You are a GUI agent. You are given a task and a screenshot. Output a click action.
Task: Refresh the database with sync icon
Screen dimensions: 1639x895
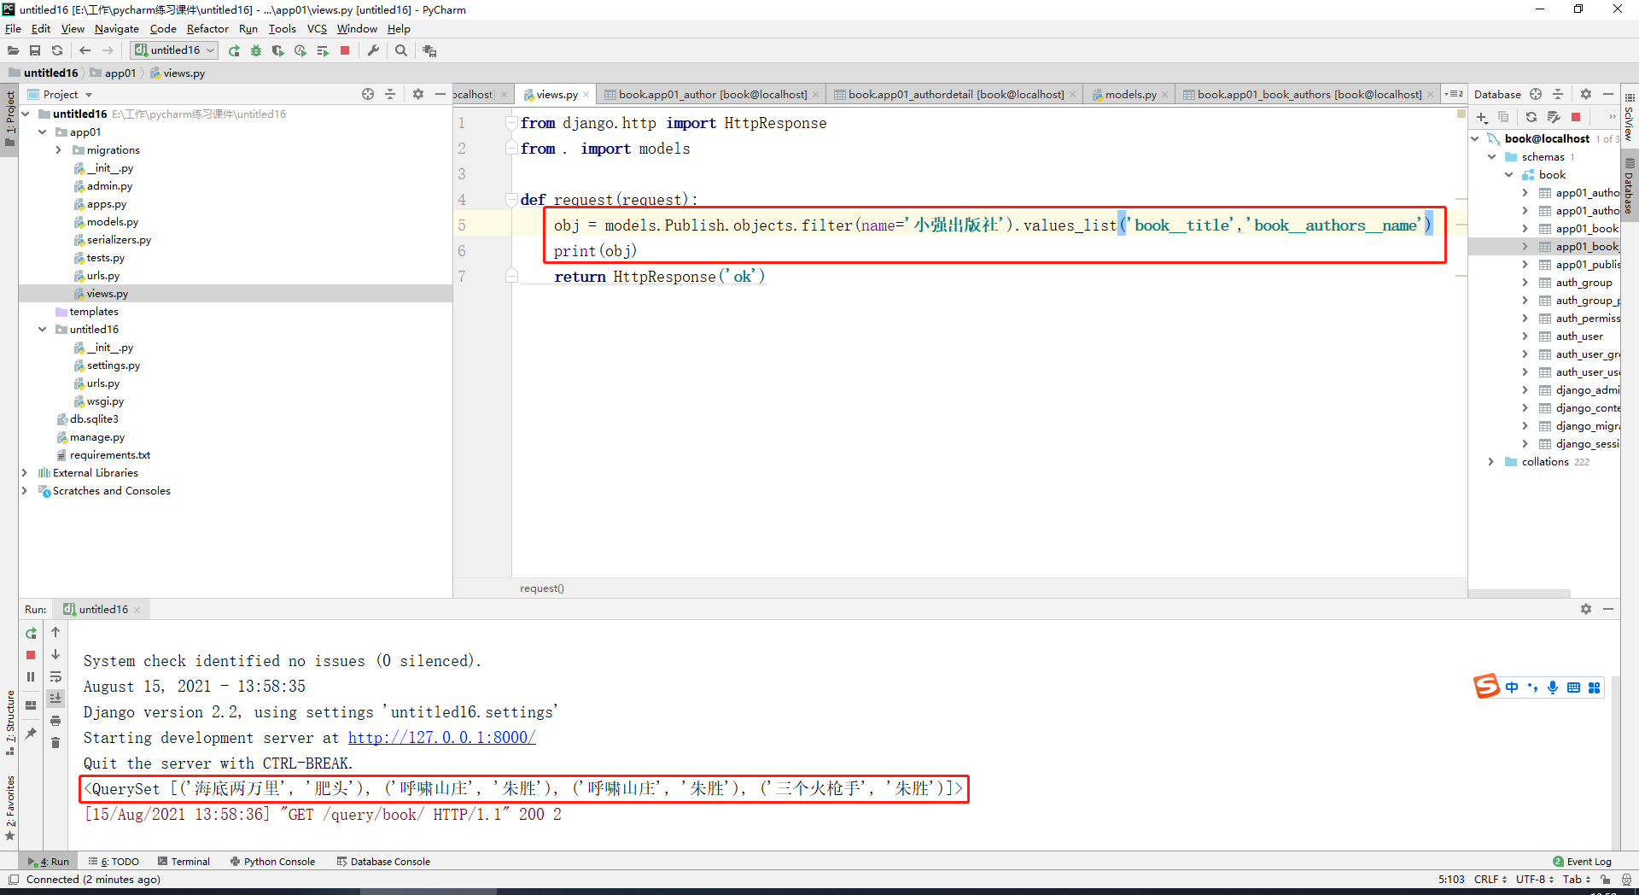tap(1531, 117)
